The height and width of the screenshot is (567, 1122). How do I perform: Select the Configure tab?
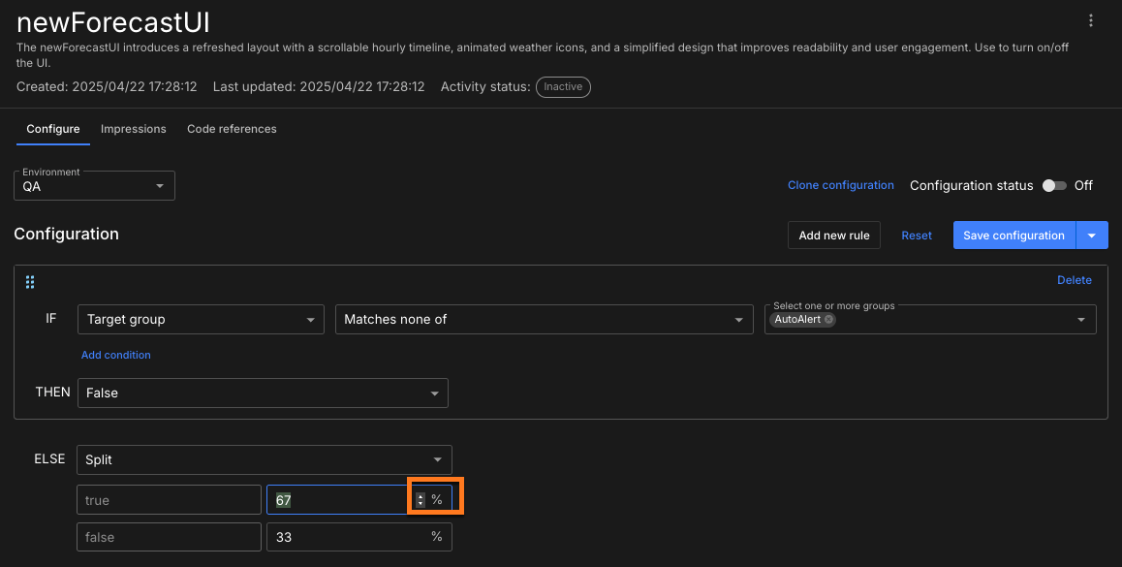tap(53, 129)
